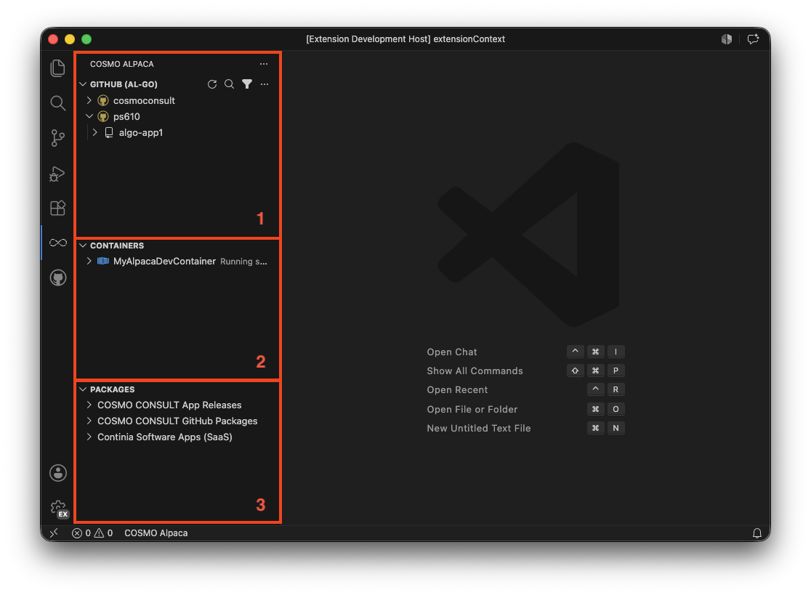Open the Explorer view in activity bar
The image size is (811, 595).
point(57,68)
